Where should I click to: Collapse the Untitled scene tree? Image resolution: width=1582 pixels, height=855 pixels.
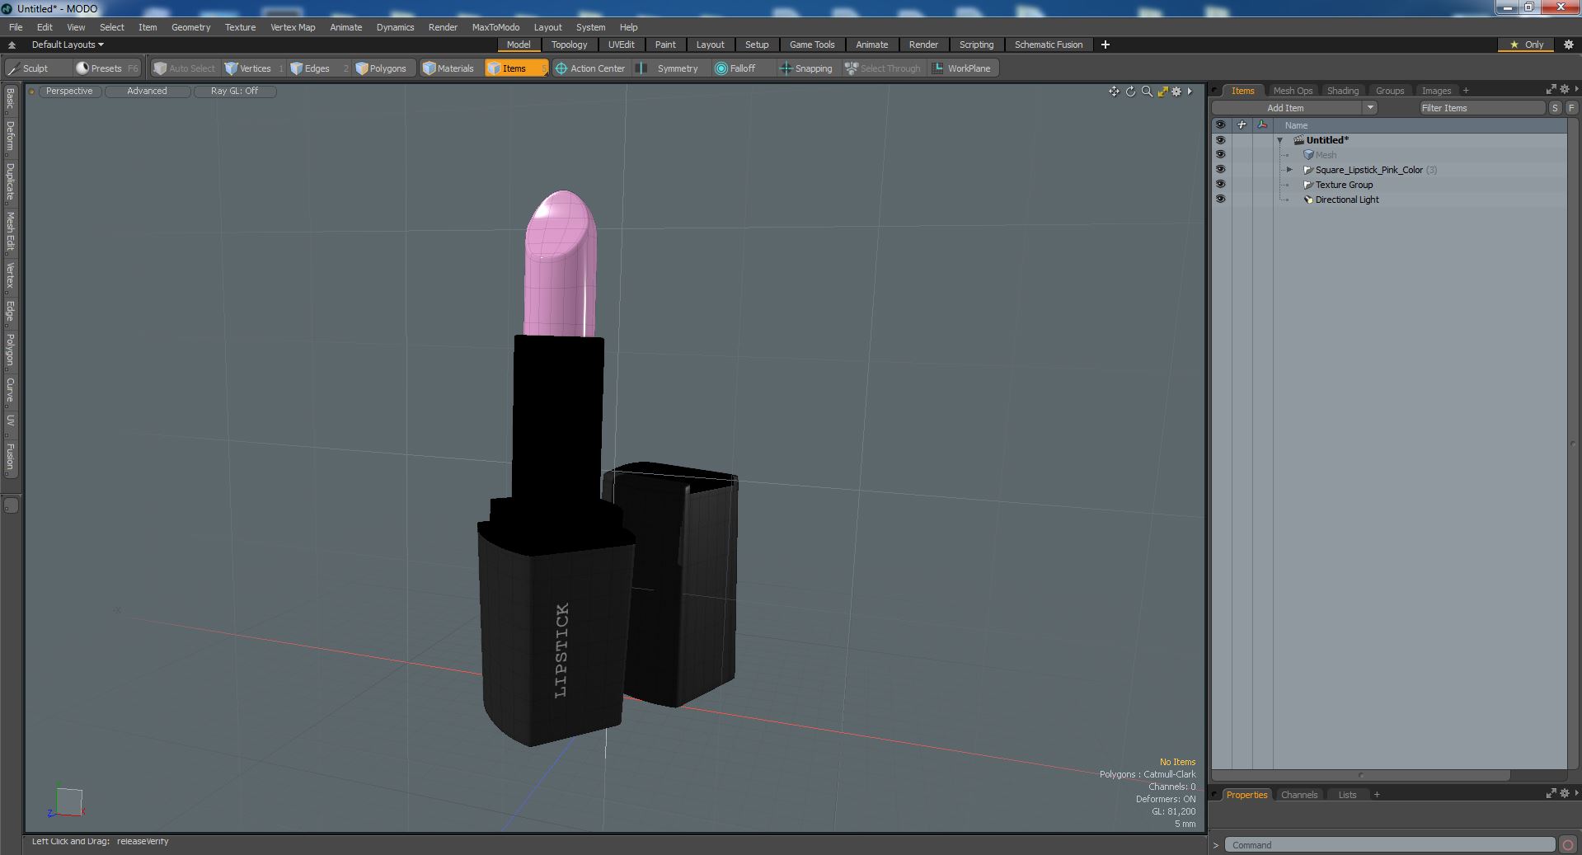(1280, 140)
